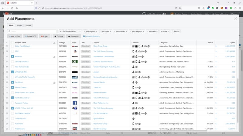243x136 pixels.
Task: Click the Add to Plan button
Action: point(15,36)
